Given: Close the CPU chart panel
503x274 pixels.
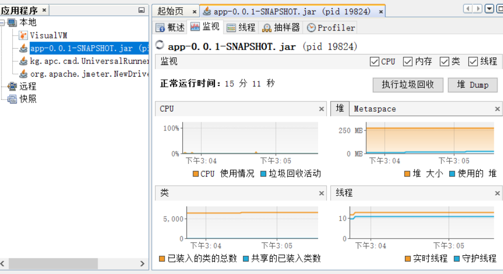Looking at the screenshot, I should (322, 109).
